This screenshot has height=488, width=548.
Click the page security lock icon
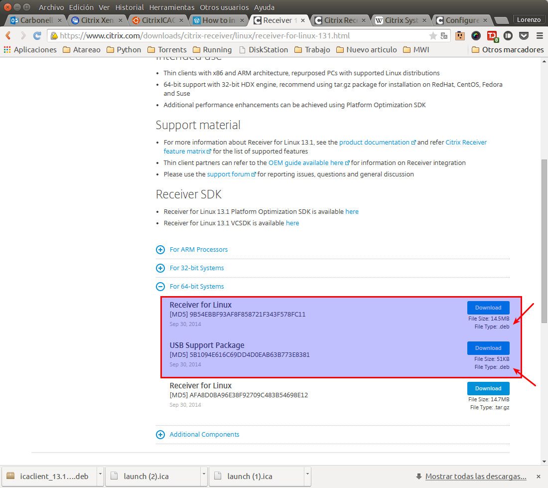[x=54, y=36]
